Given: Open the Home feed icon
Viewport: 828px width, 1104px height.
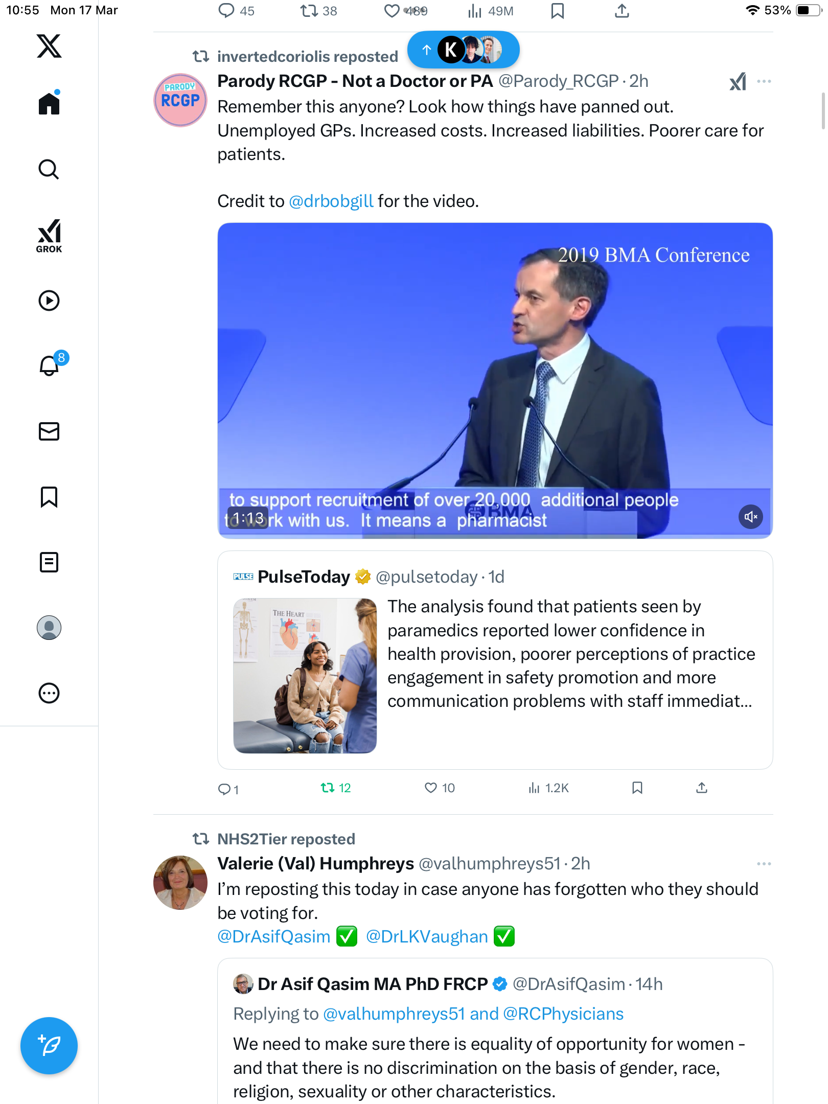Looking at the screenshot, I should (49, 103).
